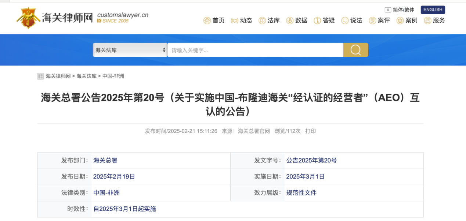Viewport: 466px width, 221px height.
Task: Click the 答疑 Q&A icon
Action: pyautogui.click(x=317, y=20)
